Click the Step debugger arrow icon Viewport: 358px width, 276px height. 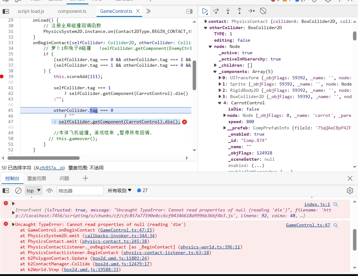[x=251, y=11]
